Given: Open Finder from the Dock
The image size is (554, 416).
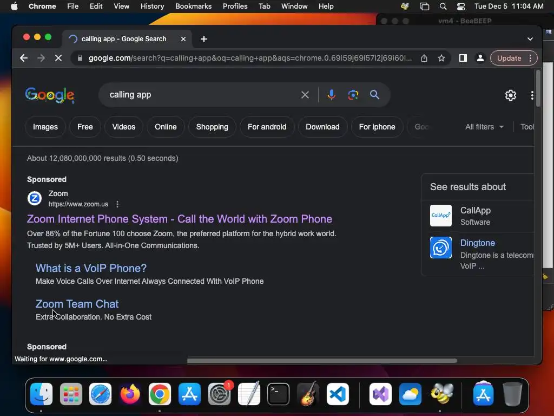Looking at the screenshot, I should pos(41,394).
